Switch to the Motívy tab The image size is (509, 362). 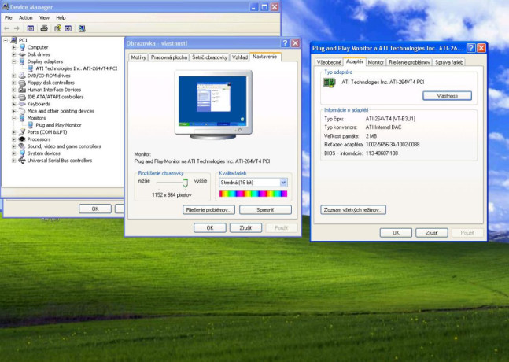(138, 57)
